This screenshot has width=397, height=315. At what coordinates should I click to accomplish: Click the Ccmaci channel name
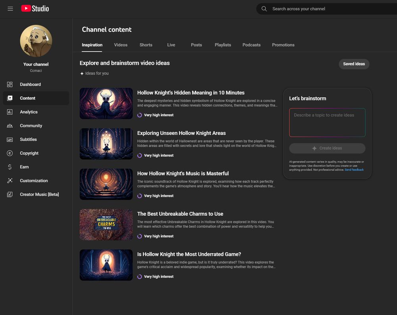point(36,71)
